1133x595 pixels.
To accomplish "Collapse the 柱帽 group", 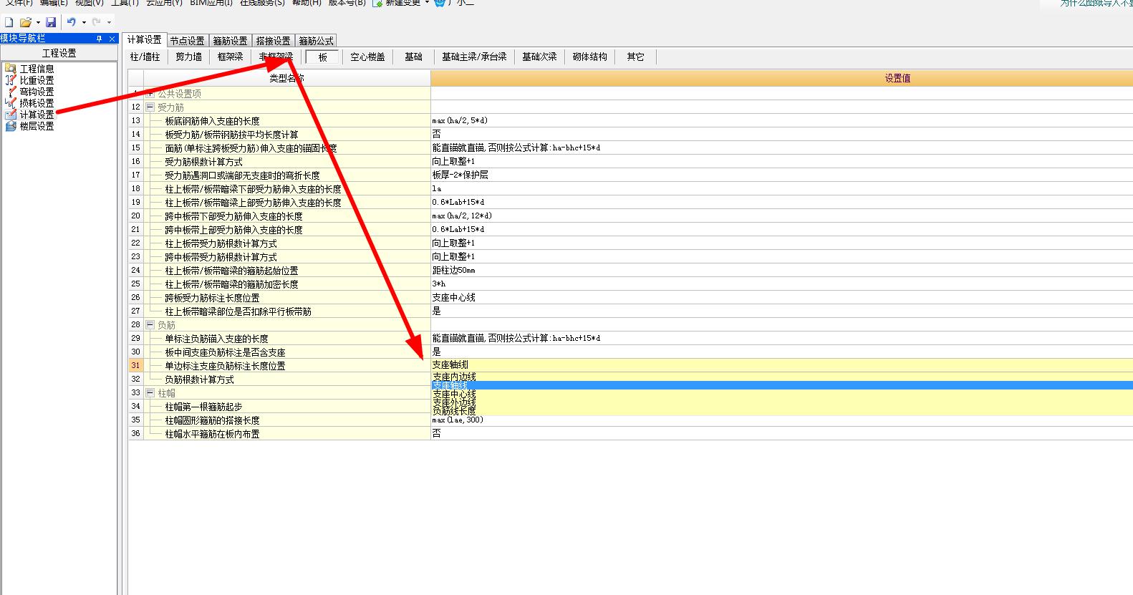I will click(x=150, y=393).
